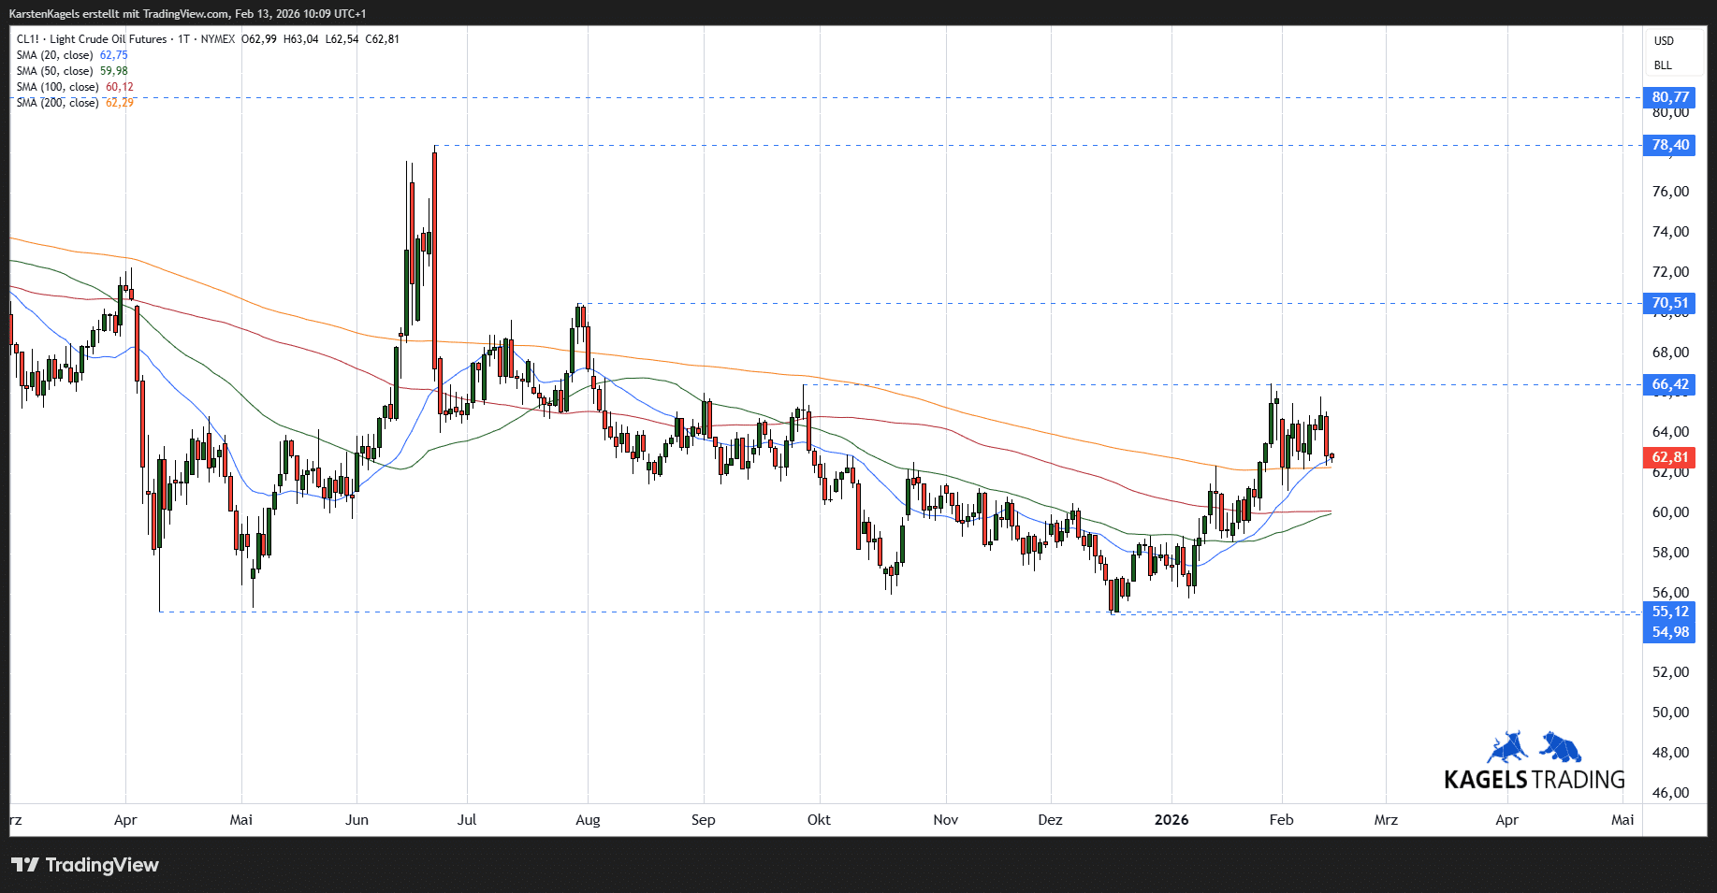Image resolution: width=1717 pixels, height=893 pixels.
Task: Click the blue bull icon above Kagels Trading
Action: click(x=1507, y=748)
